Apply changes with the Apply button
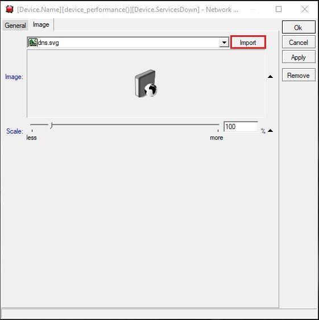The height and width of the screenshot is (320, 319). (299, 57)
